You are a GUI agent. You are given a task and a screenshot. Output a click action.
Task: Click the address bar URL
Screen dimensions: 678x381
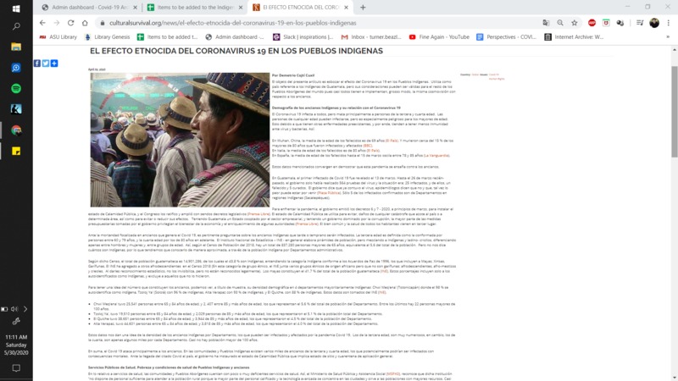(x=232, y=23)
